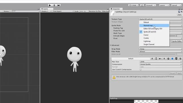
Task: Click the Texture Type label
Action: [x=116, y=19]
